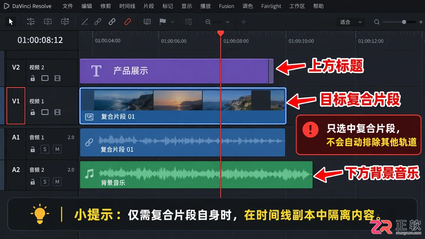The image size is (425, 239).
Task: Open the flag color dropdown arrow
Action: point(173,22)
